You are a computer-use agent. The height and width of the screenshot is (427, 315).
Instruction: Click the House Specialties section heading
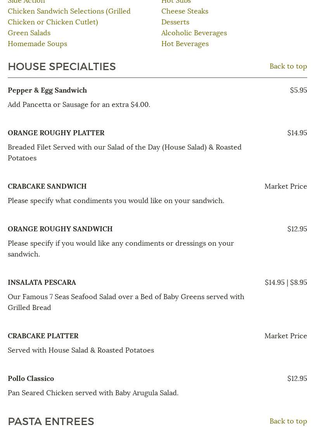(62, 67)
